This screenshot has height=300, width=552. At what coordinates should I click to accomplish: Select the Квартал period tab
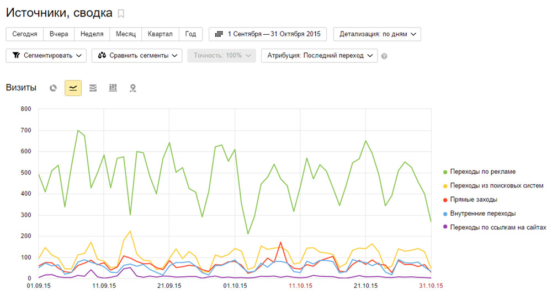pyautogui.click(x=160, y=34)
